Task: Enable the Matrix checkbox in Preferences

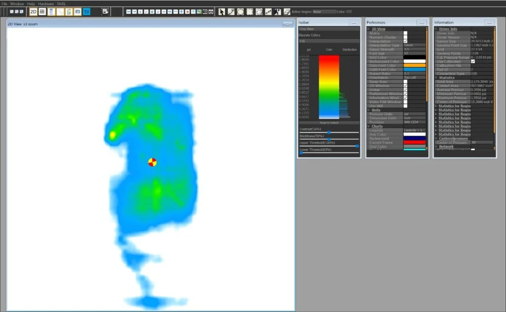Action: (405, 33)
